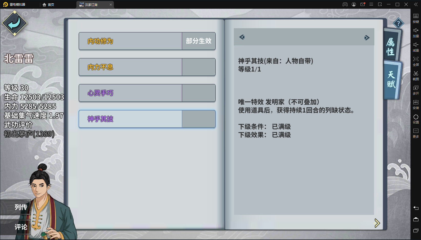Click the 等级1/1 skill level text
421x240 pixels.
[249, 69]
